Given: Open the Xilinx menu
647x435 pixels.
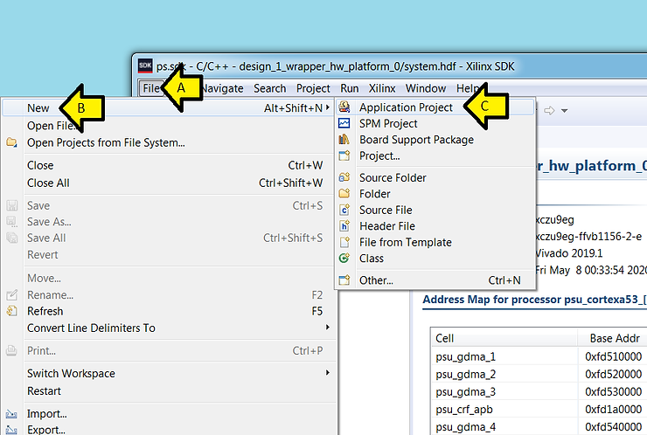Looking at the screenshot, I should 381,88.
